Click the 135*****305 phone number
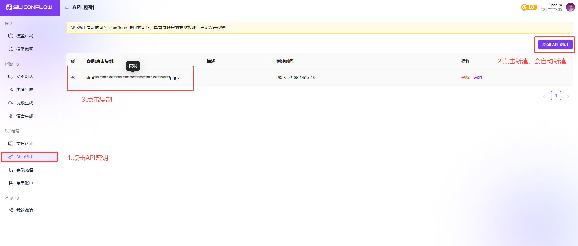This screenshot has height=246, width=578. (551, 10)
